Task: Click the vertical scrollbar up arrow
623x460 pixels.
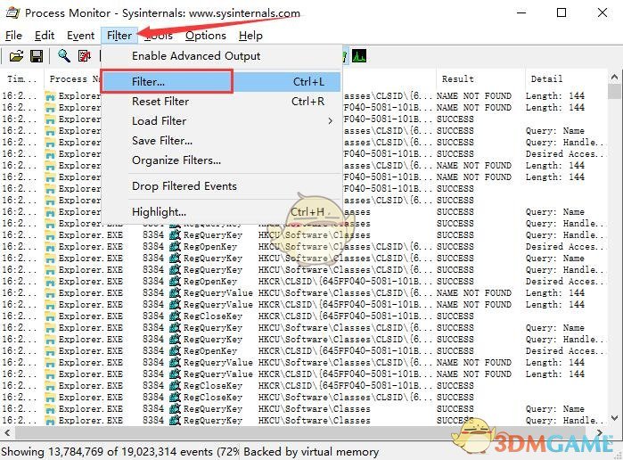Action: 614,78
